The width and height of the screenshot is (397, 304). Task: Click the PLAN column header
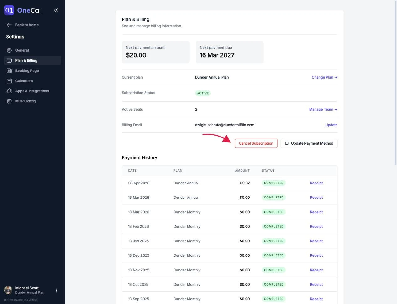click(x=178, y=171)
